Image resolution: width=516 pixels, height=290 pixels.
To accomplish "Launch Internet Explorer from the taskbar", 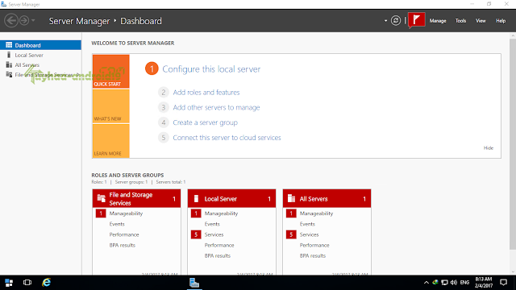I will 47,283.
